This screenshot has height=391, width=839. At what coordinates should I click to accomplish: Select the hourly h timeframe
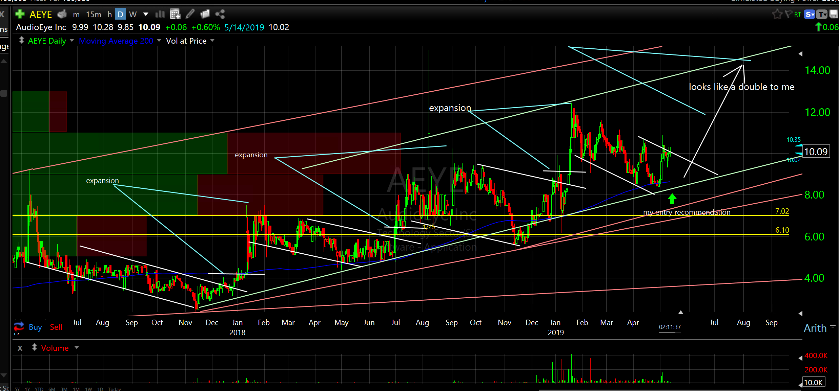[109, 15]
